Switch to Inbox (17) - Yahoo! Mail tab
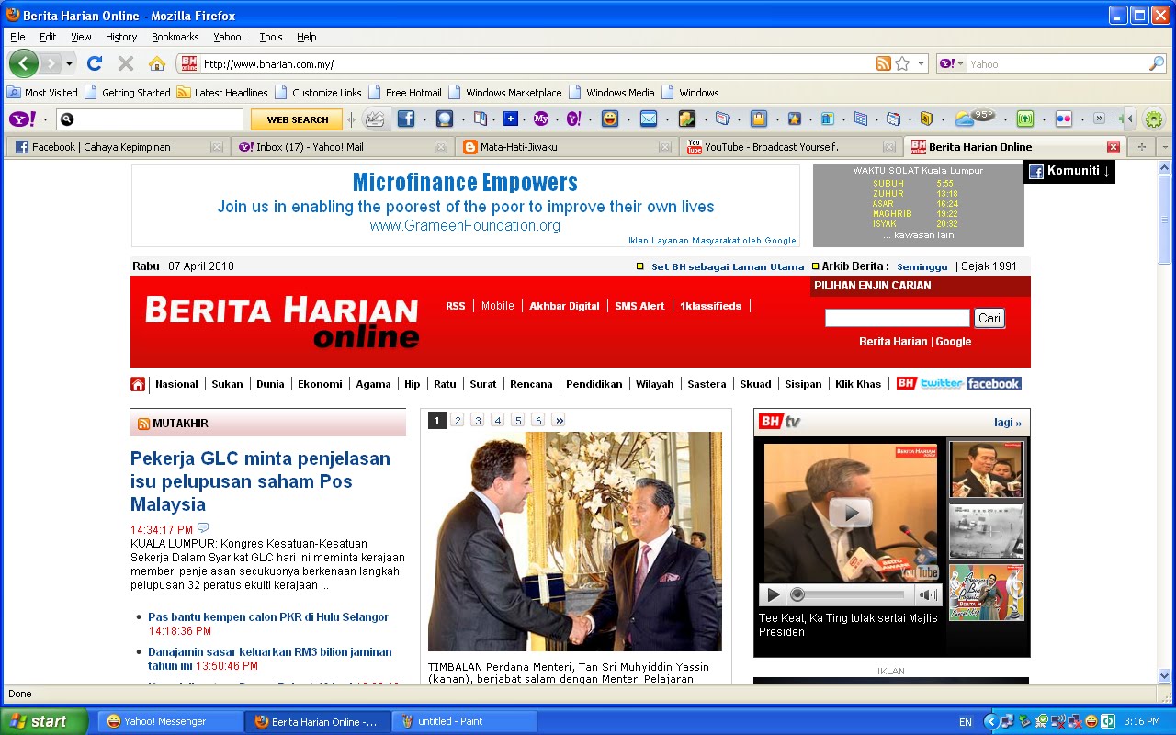The height and width of the screenshot is (735, 1176). click(344, 147)
